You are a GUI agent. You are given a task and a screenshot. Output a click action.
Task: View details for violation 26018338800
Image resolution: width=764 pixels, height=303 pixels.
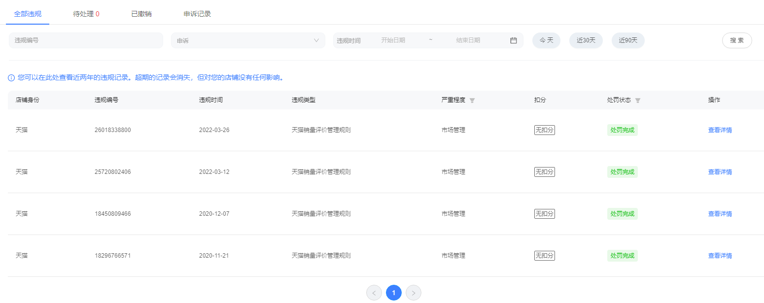point(720,130)
